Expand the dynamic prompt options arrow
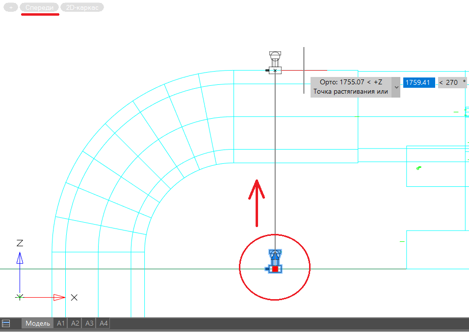469x332 pixels. click(x=396, y=87)
